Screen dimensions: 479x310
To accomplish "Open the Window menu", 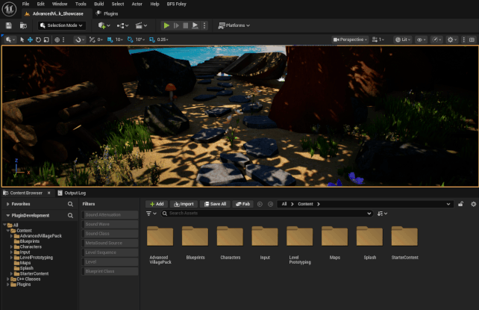I will (60, 4).
